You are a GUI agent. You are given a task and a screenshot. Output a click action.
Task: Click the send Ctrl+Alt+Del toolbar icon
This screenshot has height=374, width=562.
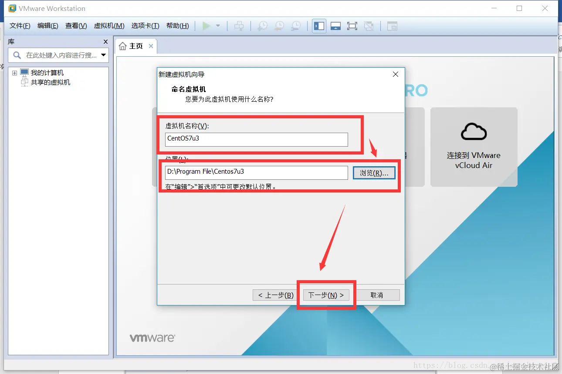pos(239,26)
